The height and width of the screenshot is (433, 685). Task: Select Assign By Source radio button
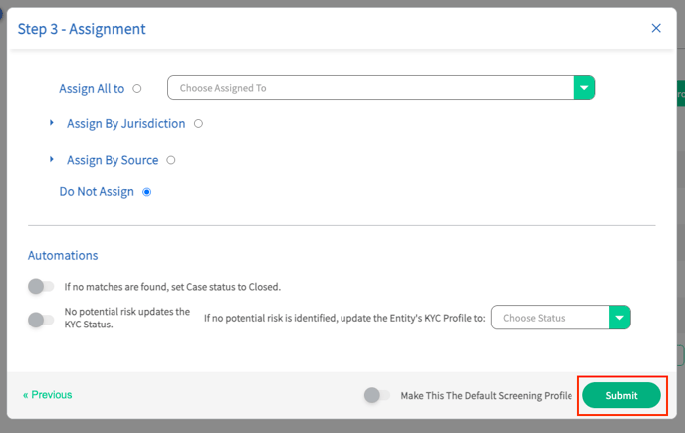pyautogui.click(x=171, y=160)
